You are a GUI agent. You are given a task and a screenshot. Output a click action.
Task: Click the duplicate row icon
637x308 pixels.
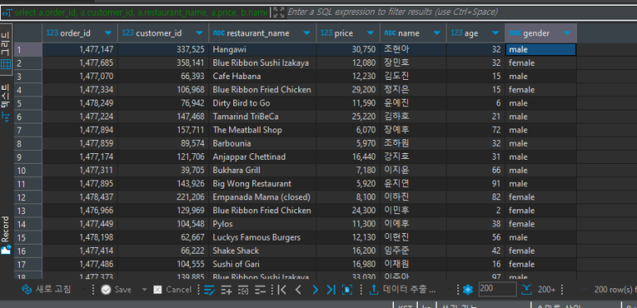[243, 290]
